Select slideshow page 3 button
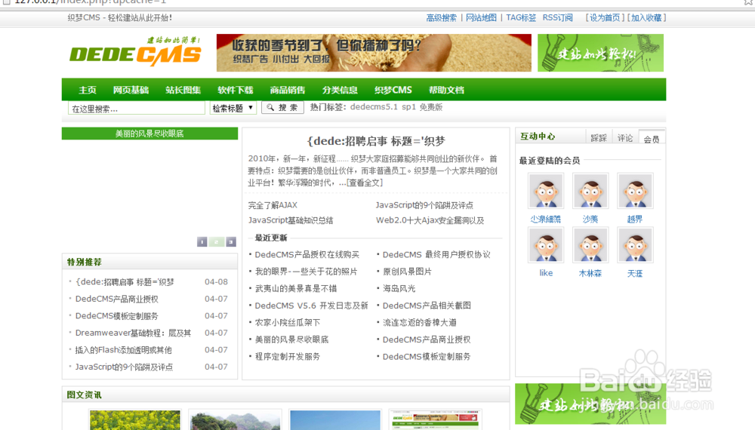Screen dimensions: 755x430 pyautogui.click(x=231, y=242)
